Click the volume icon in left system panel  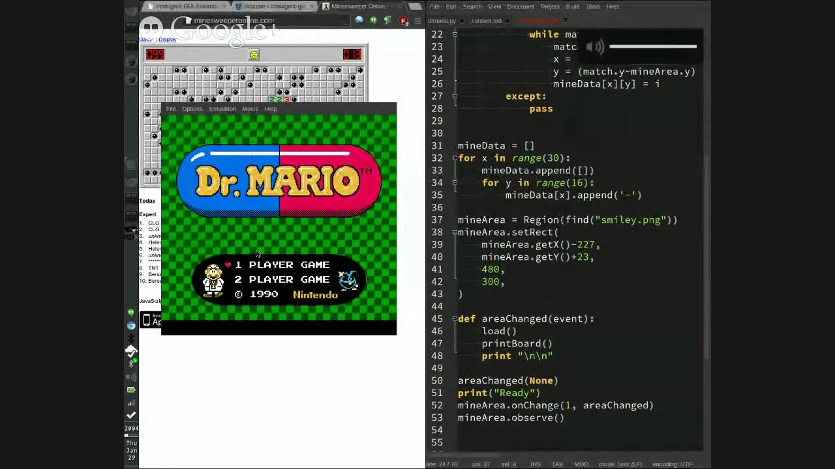(131, 377)
